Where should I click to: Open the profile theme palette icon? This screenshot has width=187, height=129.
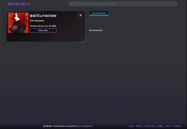(x=80, y=15)
